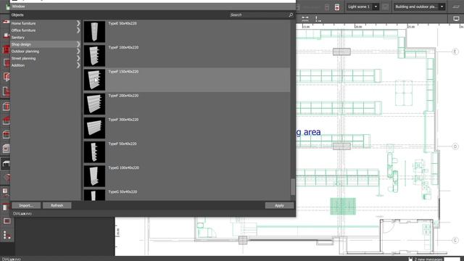Select the Outdoor planning category label

pyautogui.click(x=25, y=51)
